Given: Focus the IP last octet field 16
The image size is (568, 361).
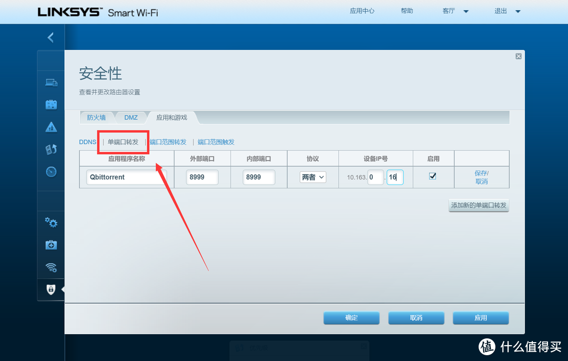Looking at the screenshot, I should (395, 177).
